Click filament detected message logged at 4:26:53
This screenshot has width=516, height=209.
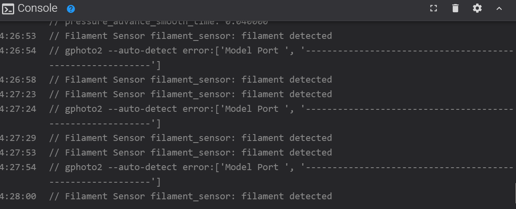point(190,36)
